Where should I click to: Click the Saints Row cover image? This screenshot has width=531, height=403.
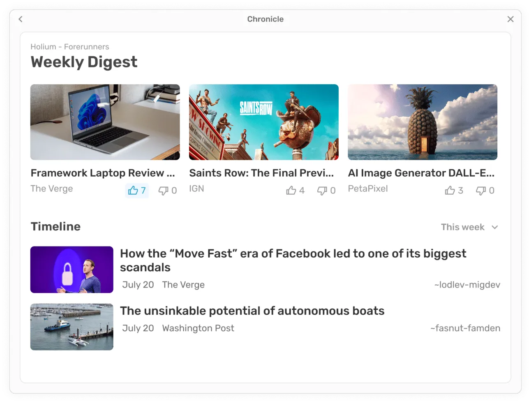(x=263, y=122)
